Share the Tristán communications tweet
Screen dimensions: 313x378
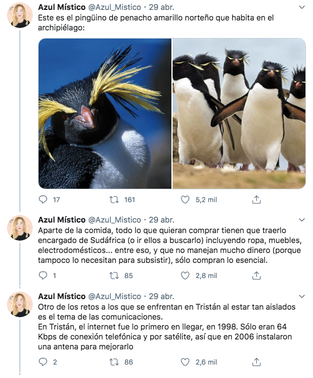[x=256, y=362]
